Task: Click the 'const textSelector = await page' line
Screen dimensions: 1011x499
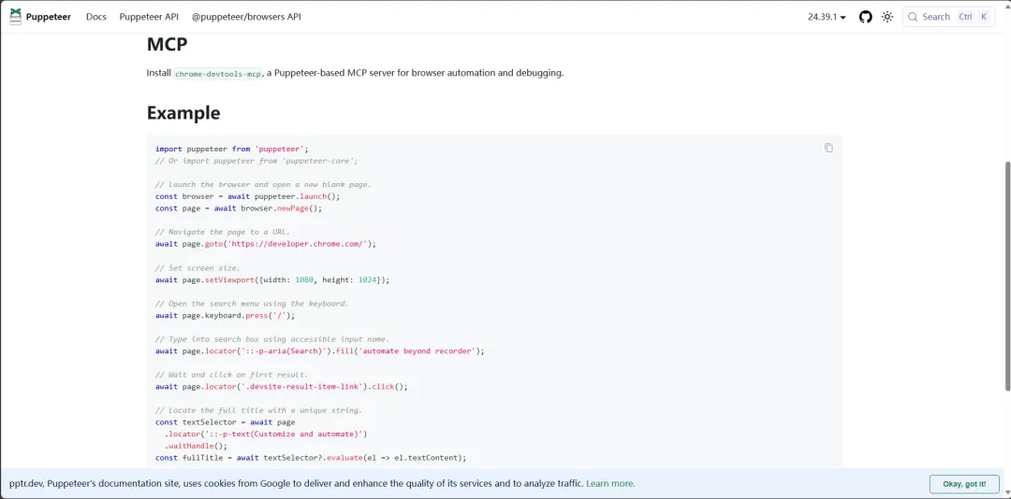Action: pos(225,422)
